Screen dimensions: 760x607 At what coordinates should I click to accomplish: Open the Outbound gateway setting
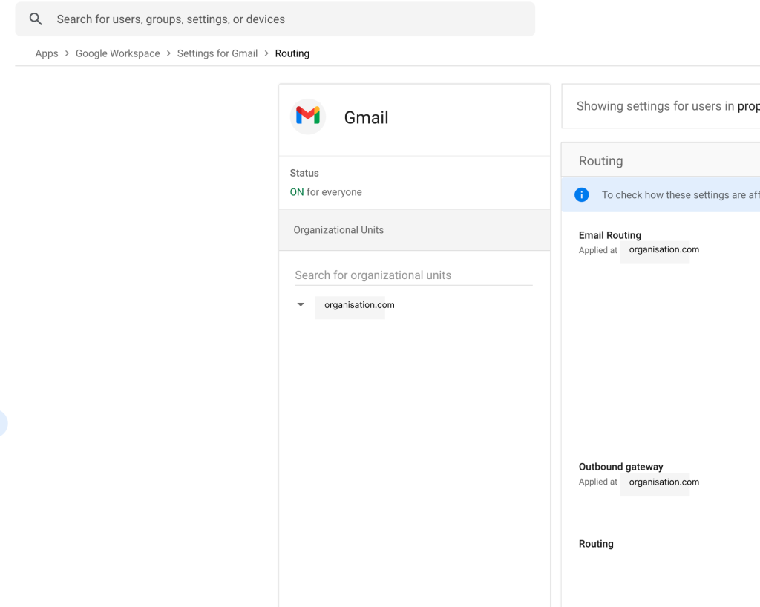pos(621,467)
